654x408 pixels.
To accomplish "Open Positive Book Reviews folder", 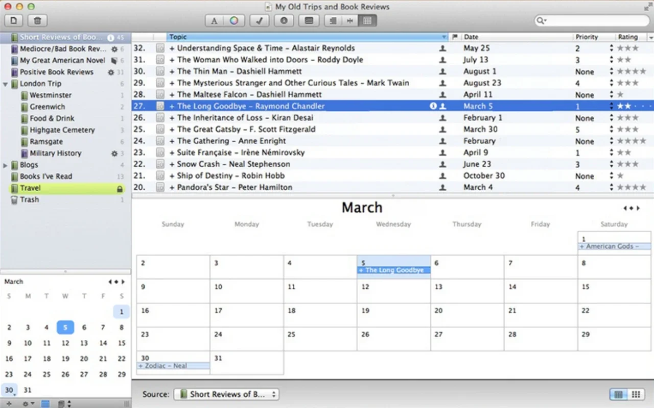I will [x=66, y=72].
